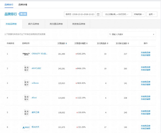Sort by 支付转化指数 column arrows
Image resolution: width=161 pixels, height=133 pixels.
pyautogui.click(x=128, y=44)
